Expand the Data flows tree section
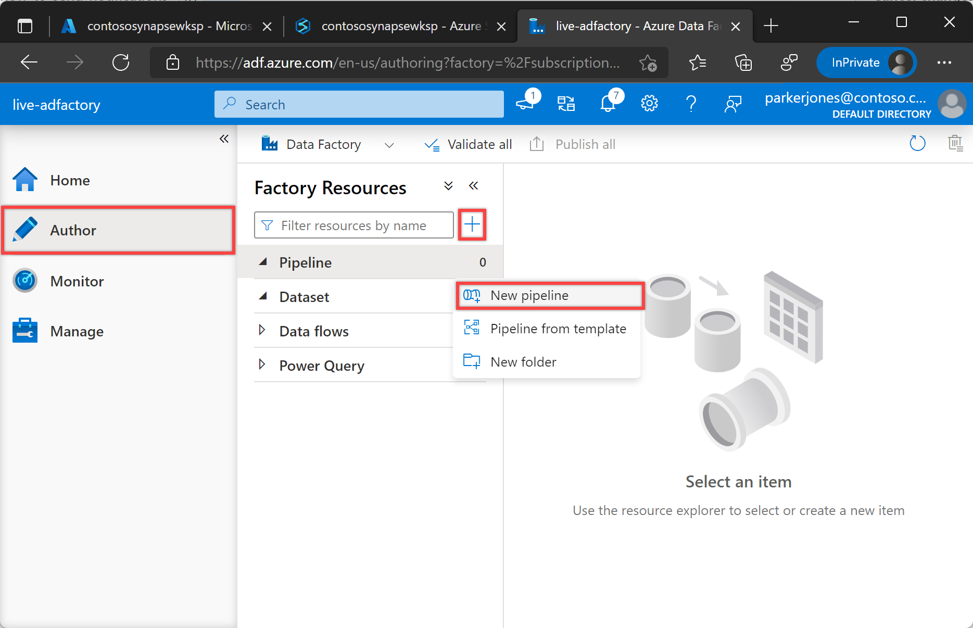The height and width of the screenshot is (628, 973). coord(262,330)
